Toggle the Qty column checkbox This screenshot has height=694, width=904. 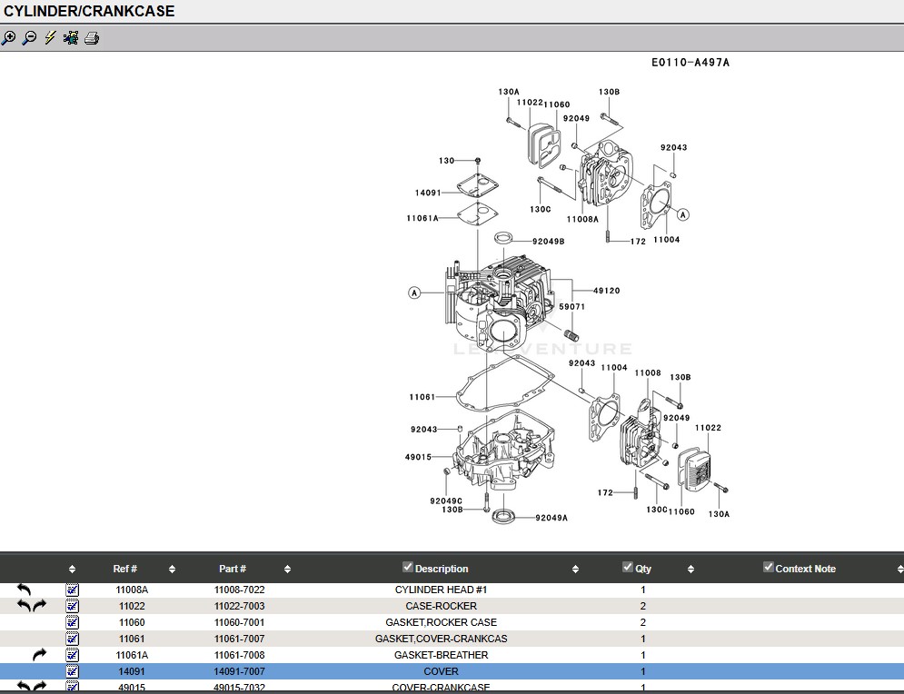coord(628,568)
